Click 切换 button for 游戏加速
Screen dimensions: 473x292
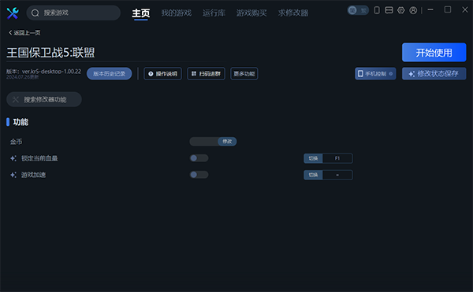(313, 175)
